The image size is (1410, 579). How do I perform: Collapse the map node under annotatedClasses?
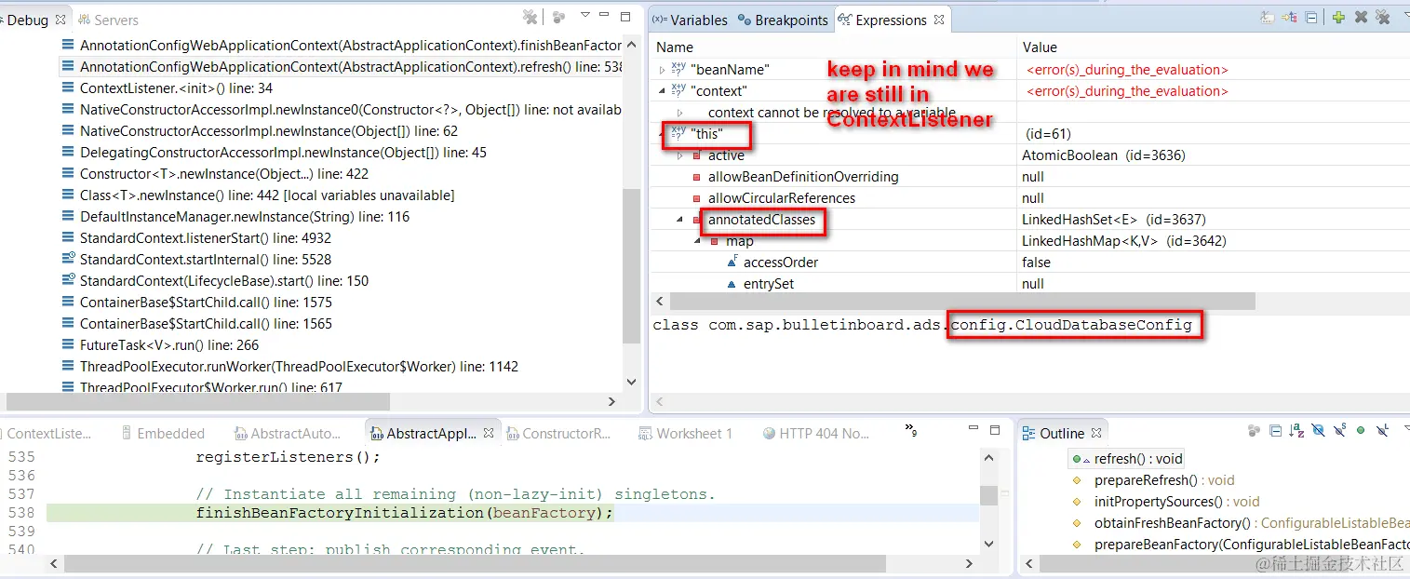[697, 241]
